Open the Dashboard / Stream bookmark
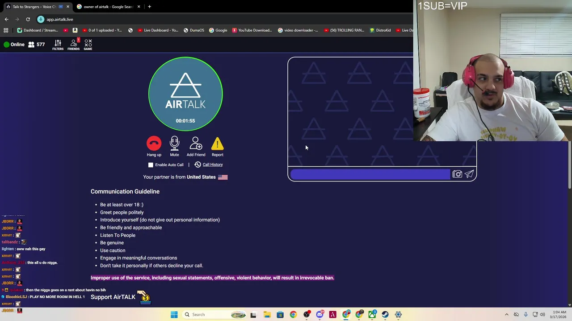 click(38, 30)
